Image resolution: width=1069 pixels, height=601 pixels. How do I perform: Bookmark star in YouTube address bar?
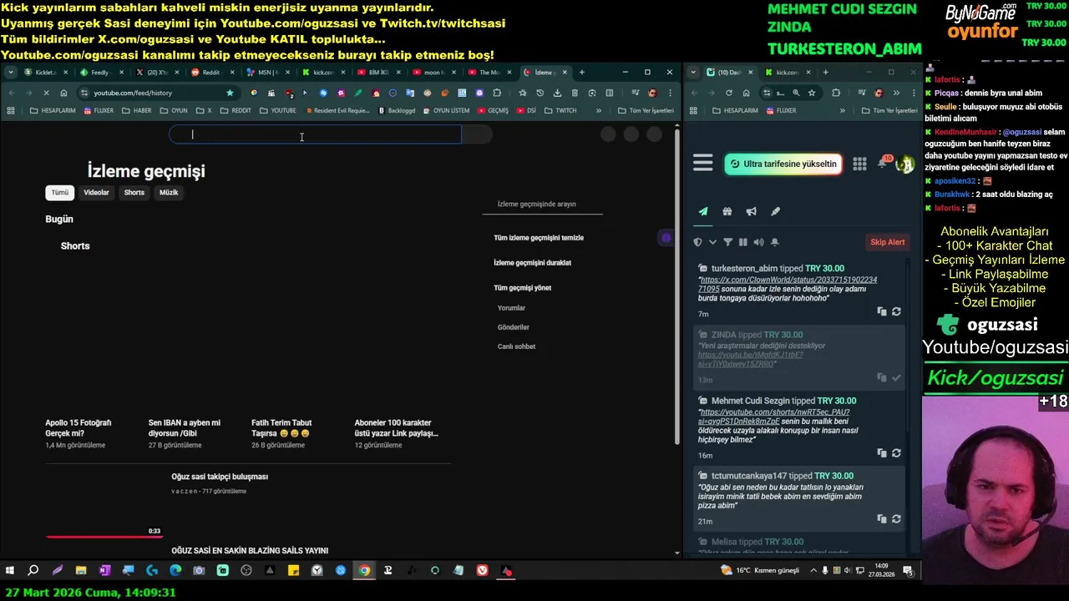click(x=230, y=93)
